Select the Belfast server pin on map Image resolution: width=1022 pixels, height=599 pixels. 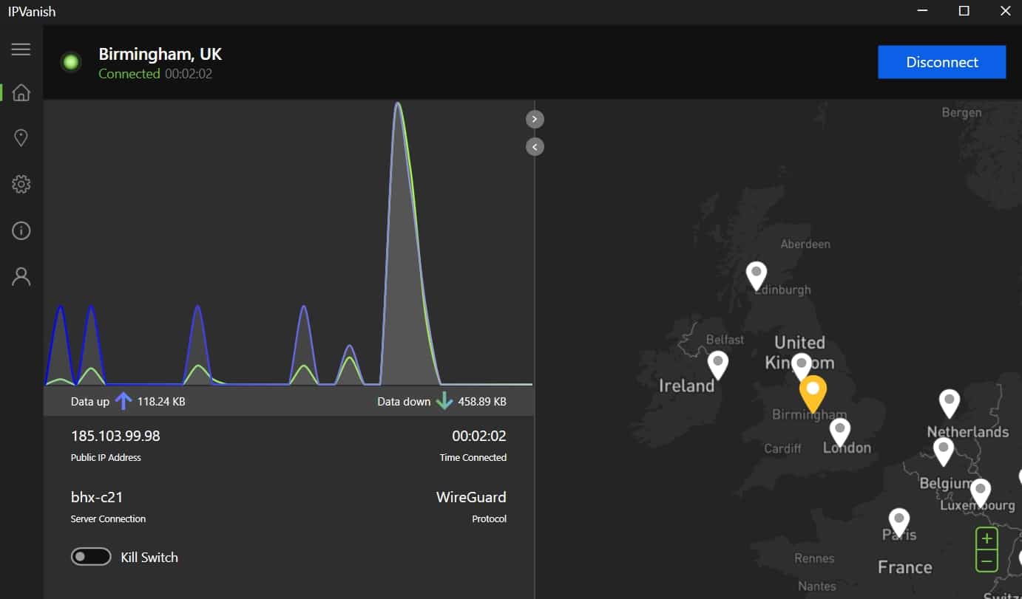(x=717, y=365)
